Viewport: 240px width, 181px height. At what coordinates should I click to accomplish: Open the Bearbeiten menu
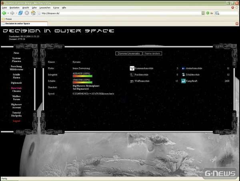pyautogui.click(x=14, y=8)
